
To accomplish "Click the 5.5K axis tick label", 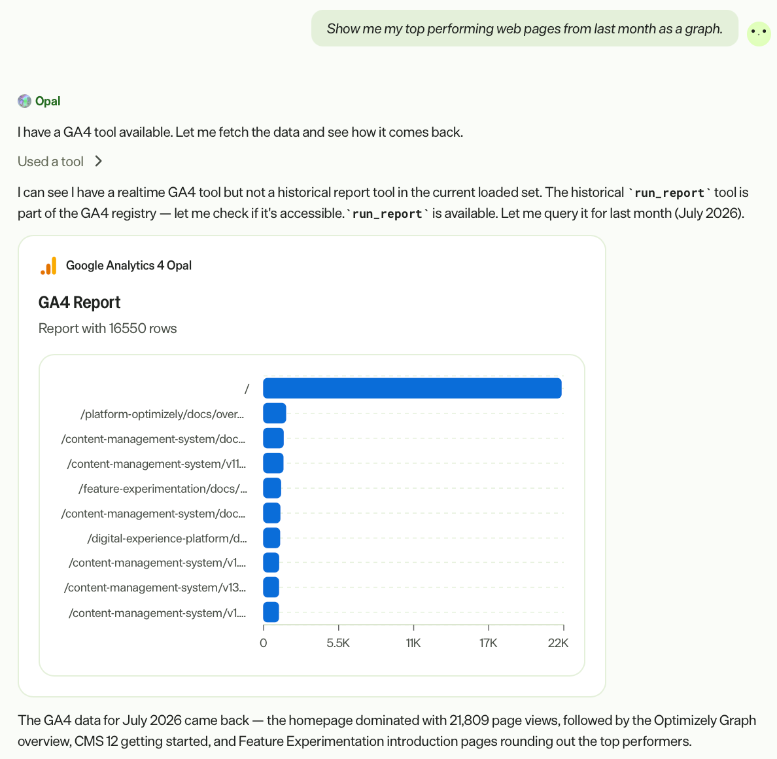I will pos(338,643).
